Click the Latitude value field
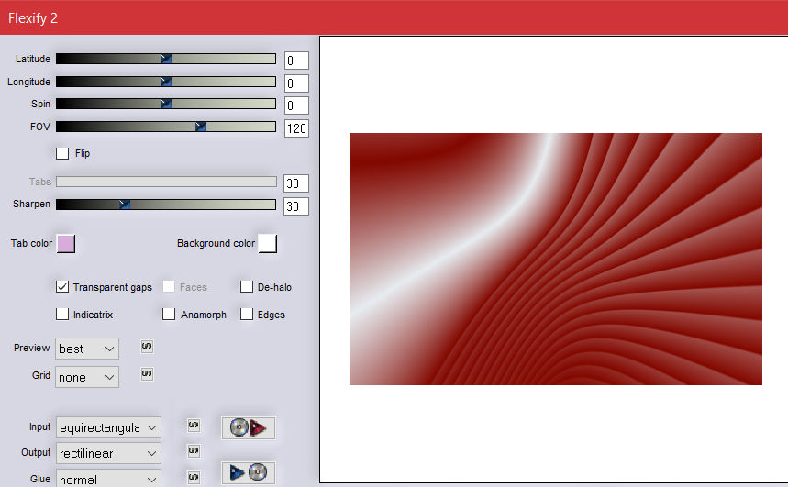 (296, 61)
